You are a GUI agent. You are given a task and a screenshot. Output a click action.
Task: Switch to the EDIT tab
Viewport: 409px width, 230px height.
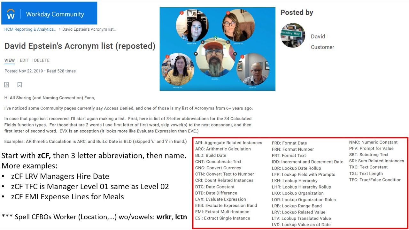(24, 60)
